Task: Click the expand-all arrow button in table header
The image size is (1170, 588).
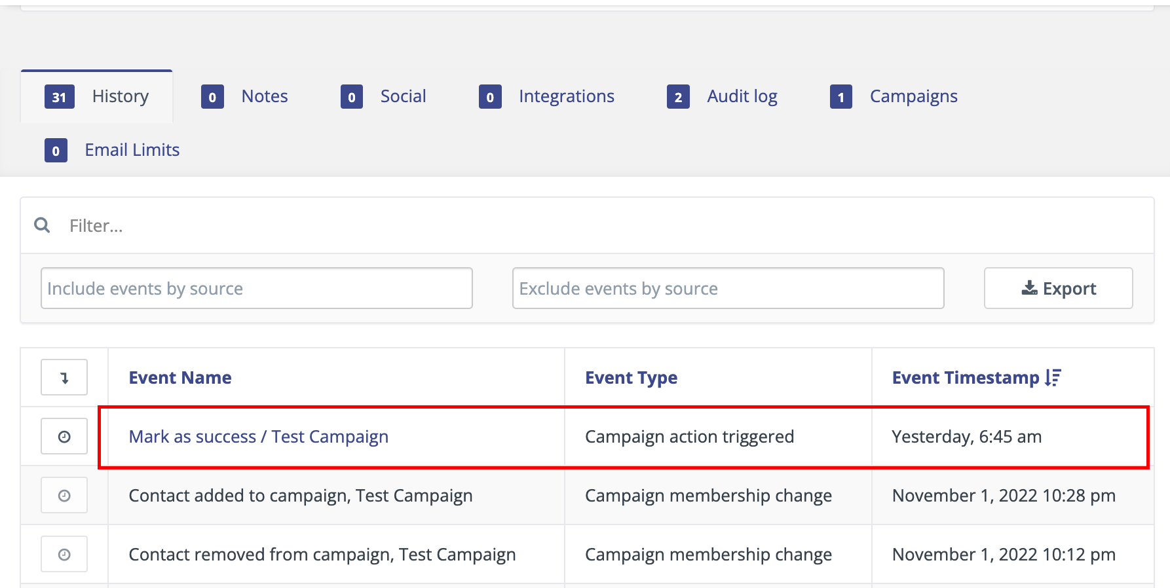Action: [64, 377]
